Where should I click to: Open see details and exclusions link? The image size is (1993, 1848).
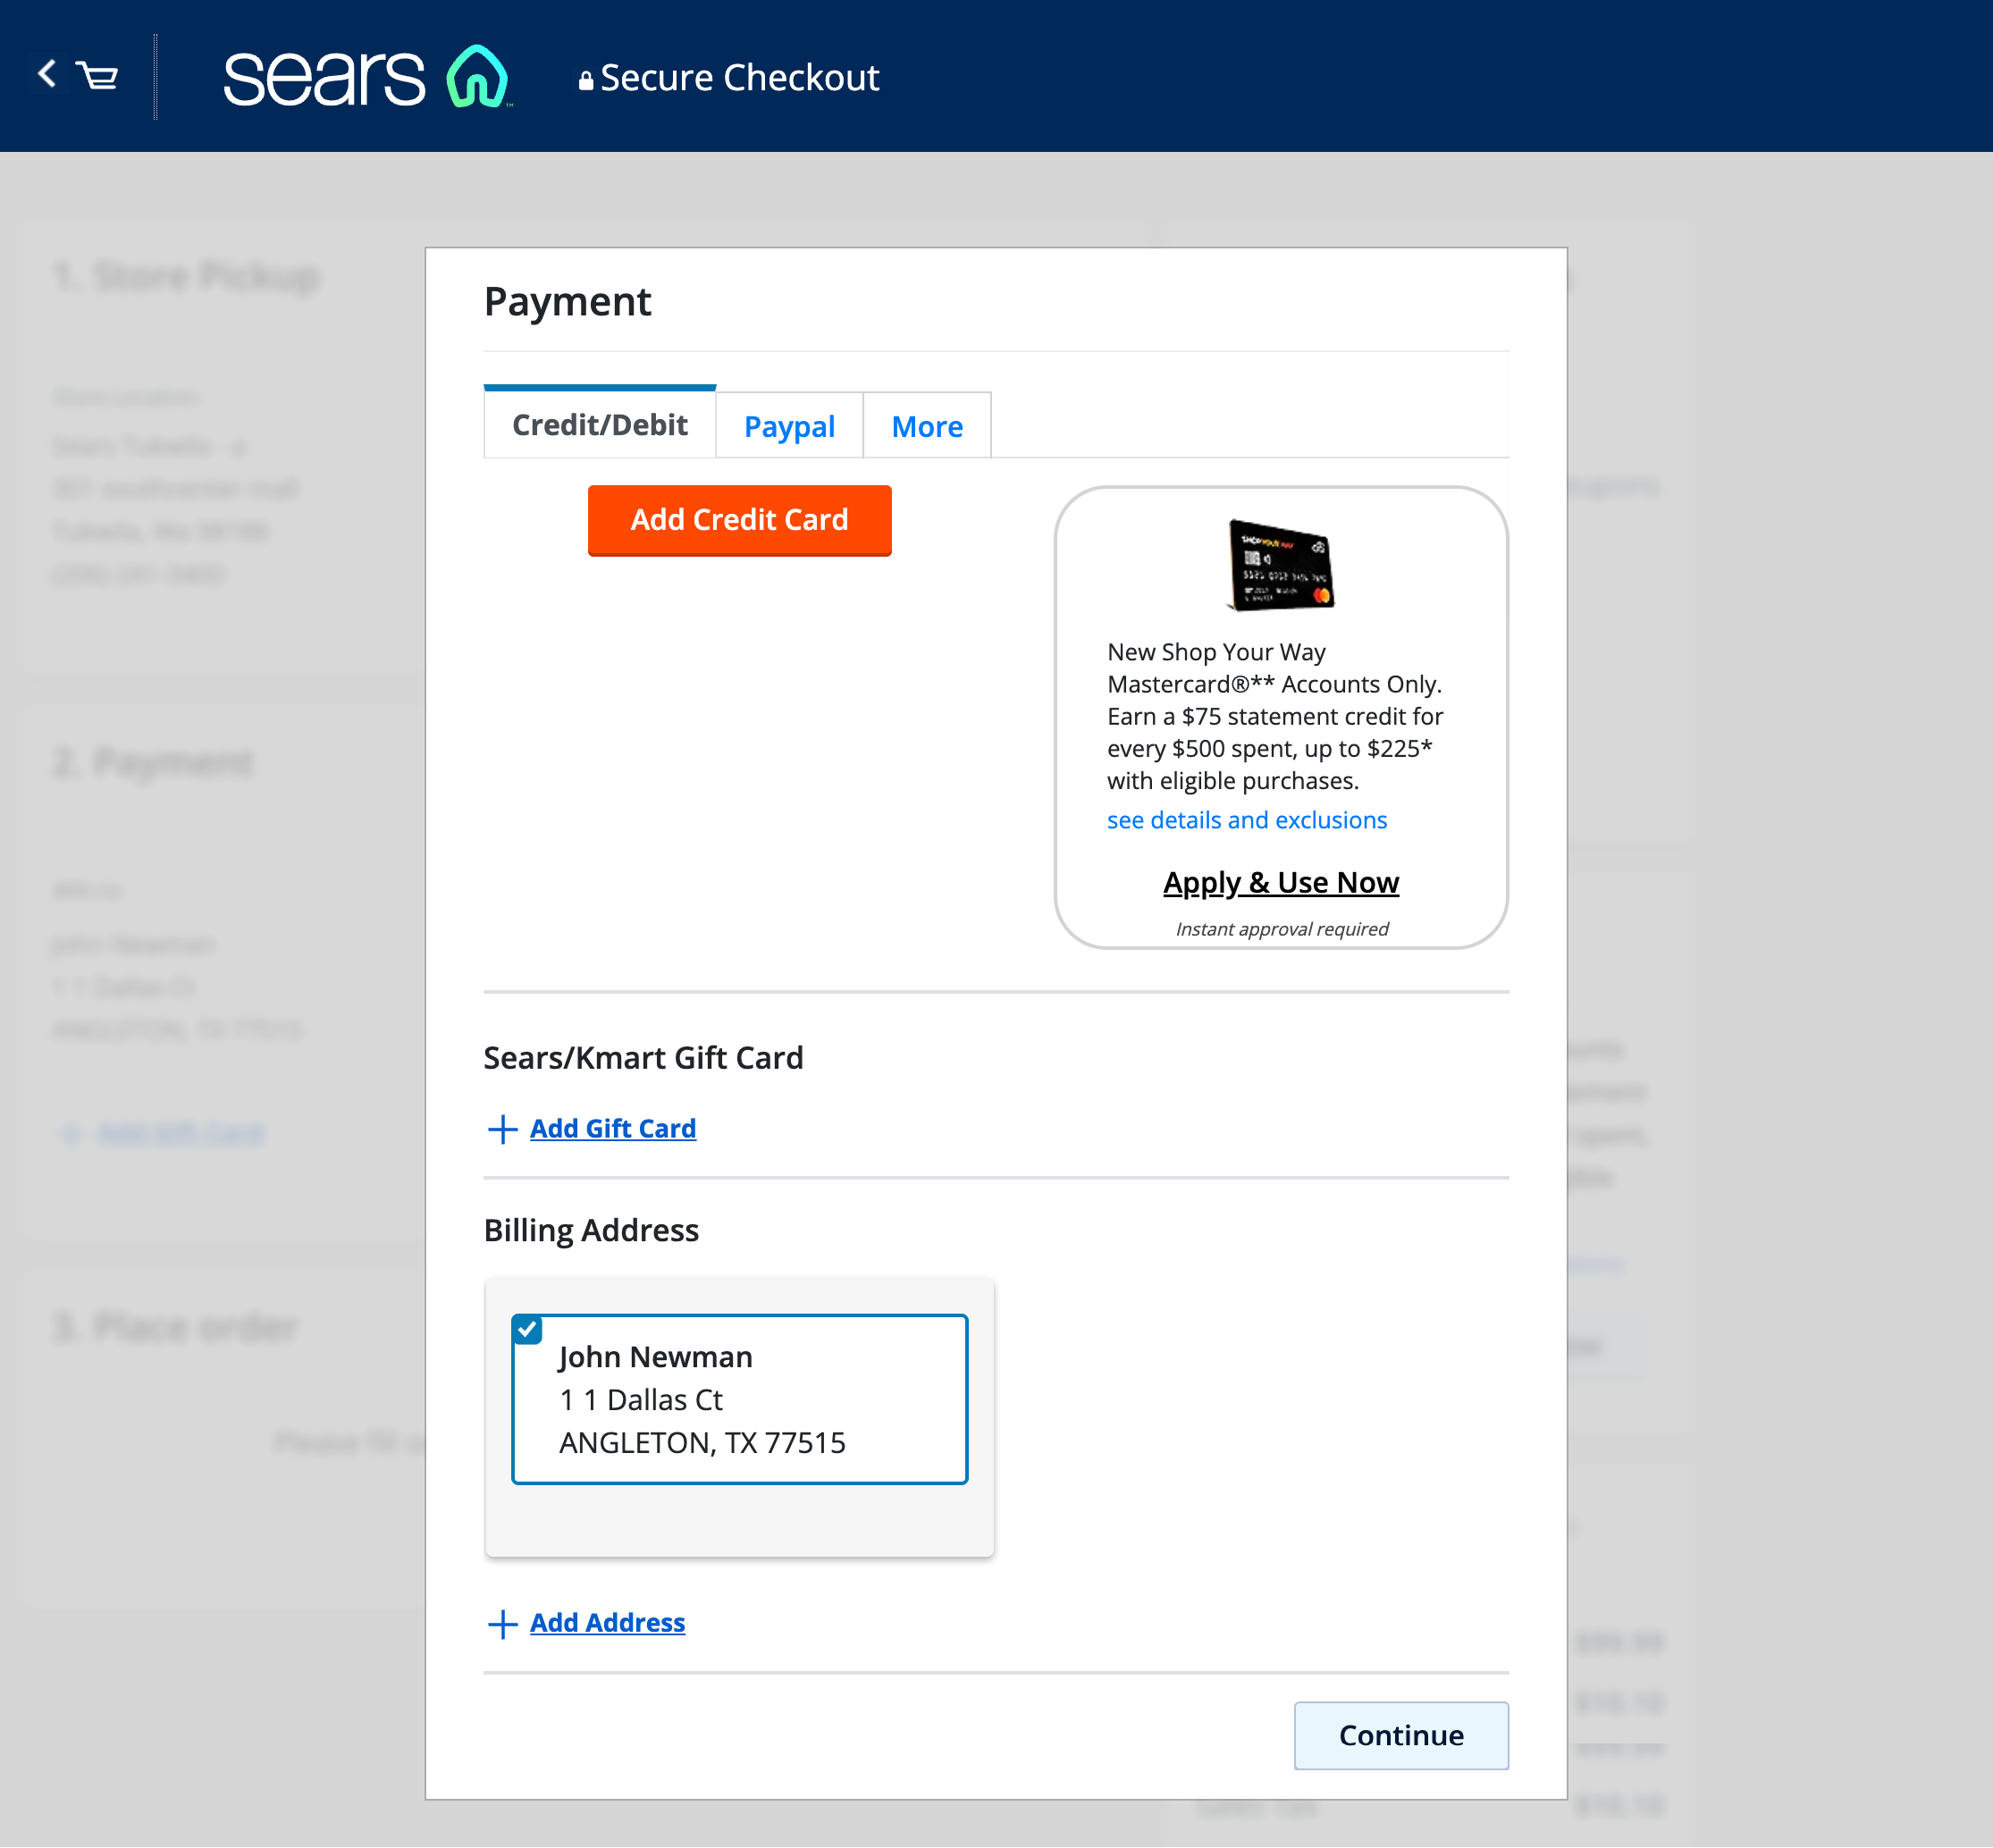pyautogui.click(x=1246, y=820)
